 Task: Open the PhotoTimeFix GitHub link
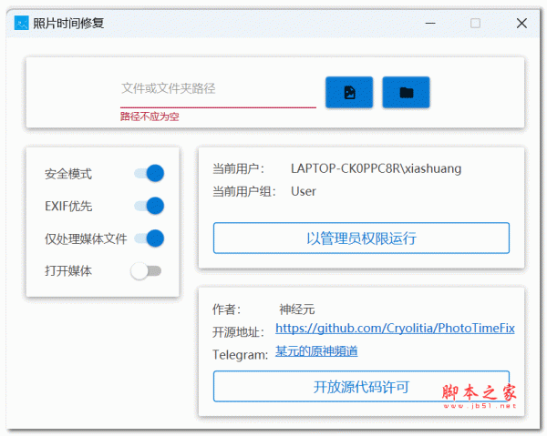(x=395, y=328)
